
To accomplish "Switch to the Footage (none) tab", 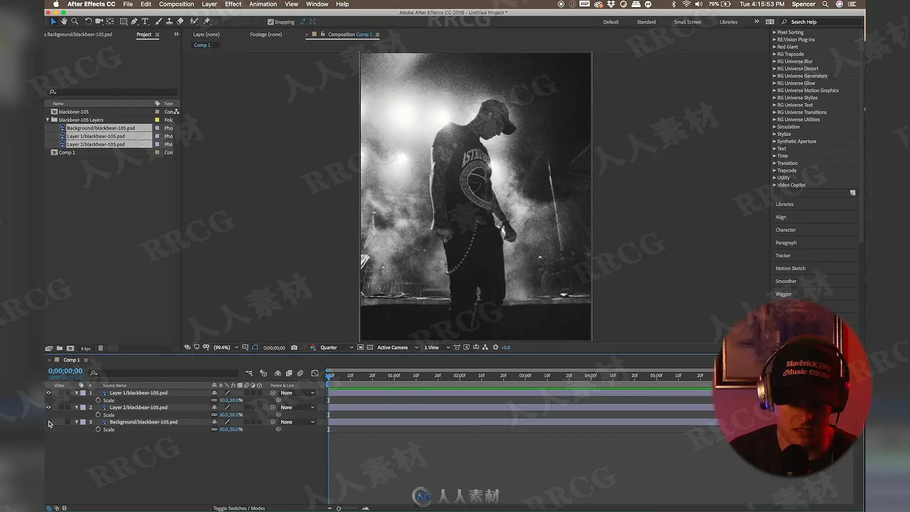I will coord(266,35).
